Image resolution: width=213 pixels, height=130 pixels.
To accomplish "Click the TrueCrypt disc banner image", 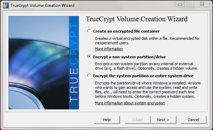I will 39,63.
